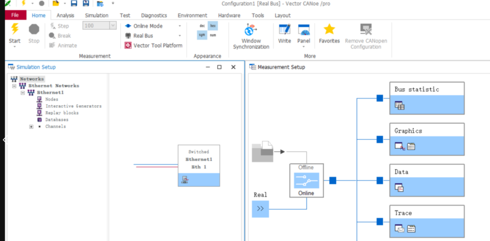The height and width of the screenshot is (241, 490).
Task: Toggle the num numeric display
Action: pyautogui.click(x=213, y=35)
